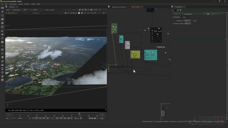228x128 pixels.
Task: Open the Transform nodes move icon
Action: click(2, 38)
